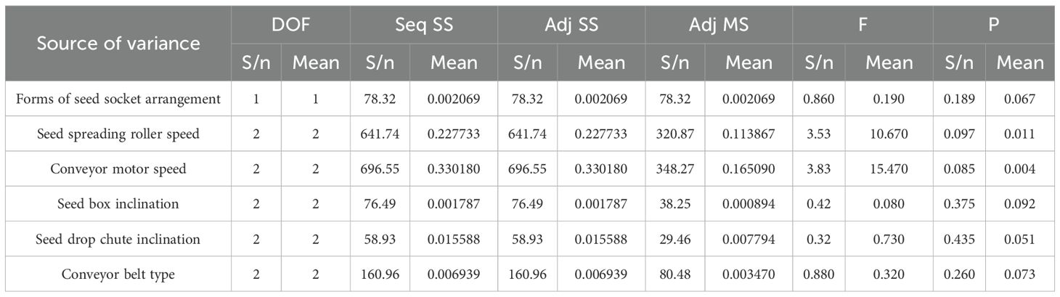
Task: Click the "Source of variance" header cell
Action: (118, 44)
